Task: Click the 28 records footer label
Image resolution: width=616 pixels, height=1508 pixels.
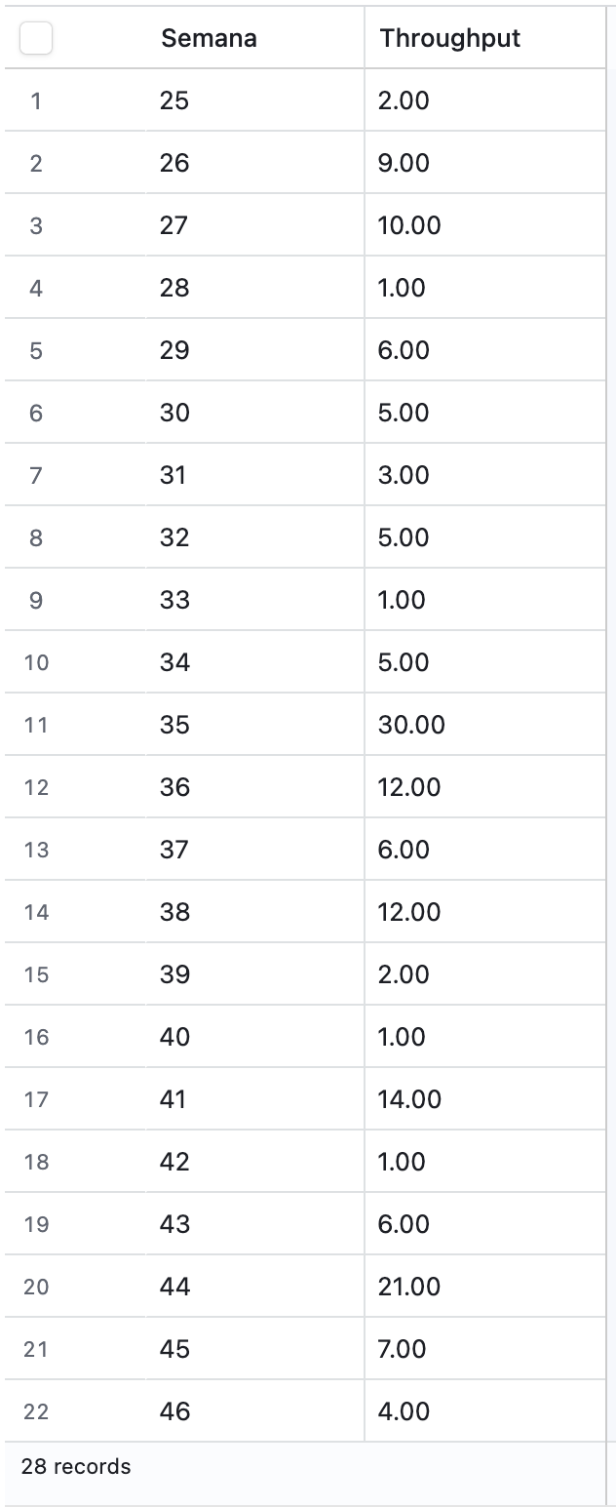Action: (76, 1466)
